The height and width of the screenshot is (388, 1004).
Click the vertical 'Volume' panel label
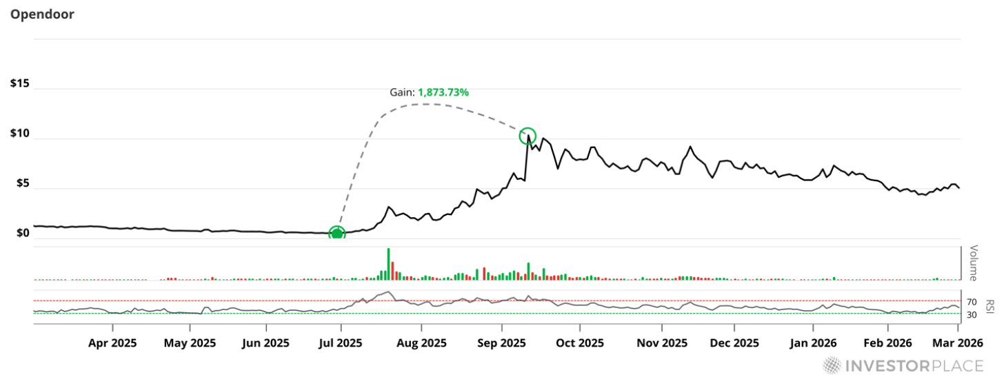pyautogui.click(x=974, y=263)
